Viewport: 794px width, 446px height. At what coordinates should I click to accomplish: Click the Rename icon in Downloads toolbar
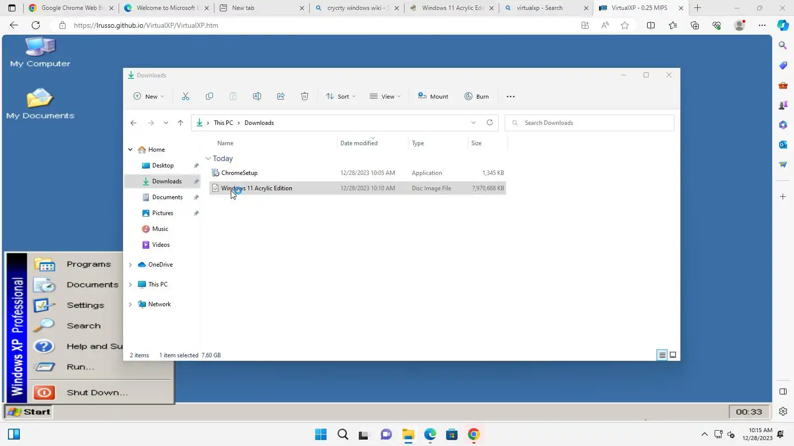pos(257,97)
